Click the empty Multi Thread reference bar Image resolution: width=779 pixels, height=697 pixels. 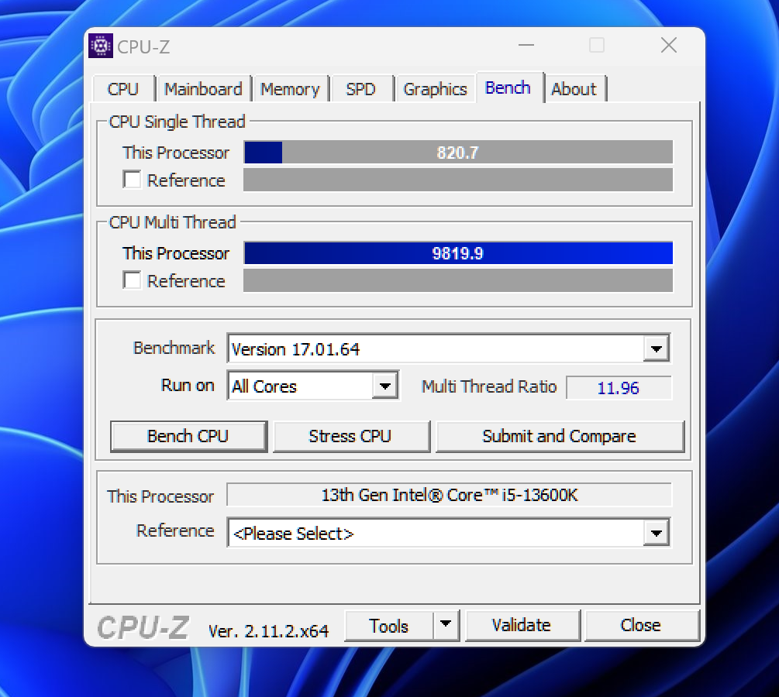[x=458, y=280]
